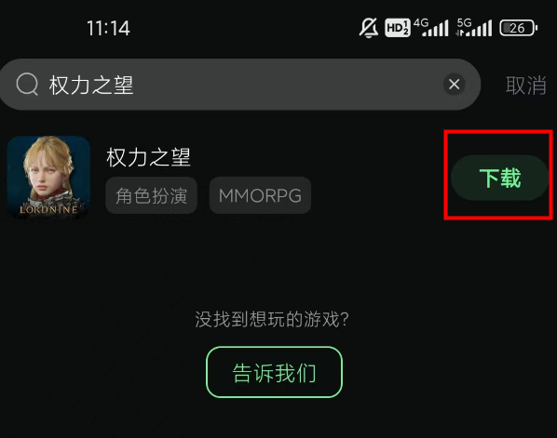Tap the battery indicator showing 26
This screenshot has width=557, height=438.
[519, 28]
